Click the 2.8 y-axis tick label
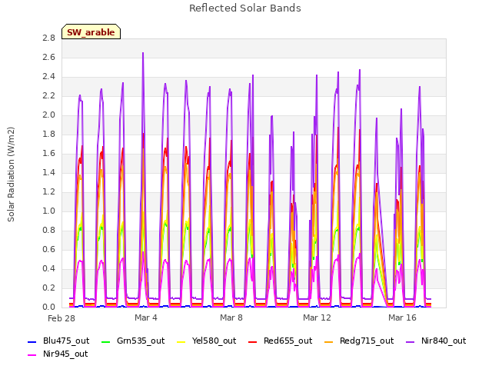Viewport: 492px width, 369px height. [48, 38]
